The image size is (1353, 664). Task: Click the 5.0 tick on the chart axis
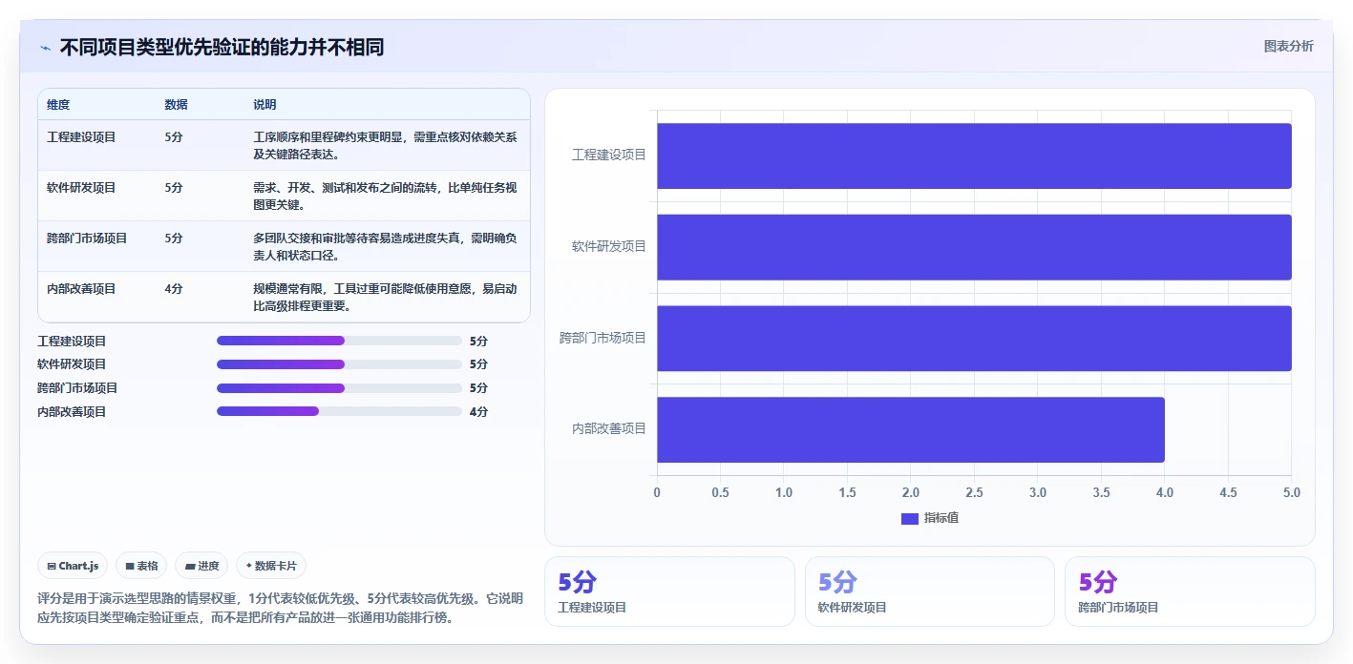[x=1292, y=493]
